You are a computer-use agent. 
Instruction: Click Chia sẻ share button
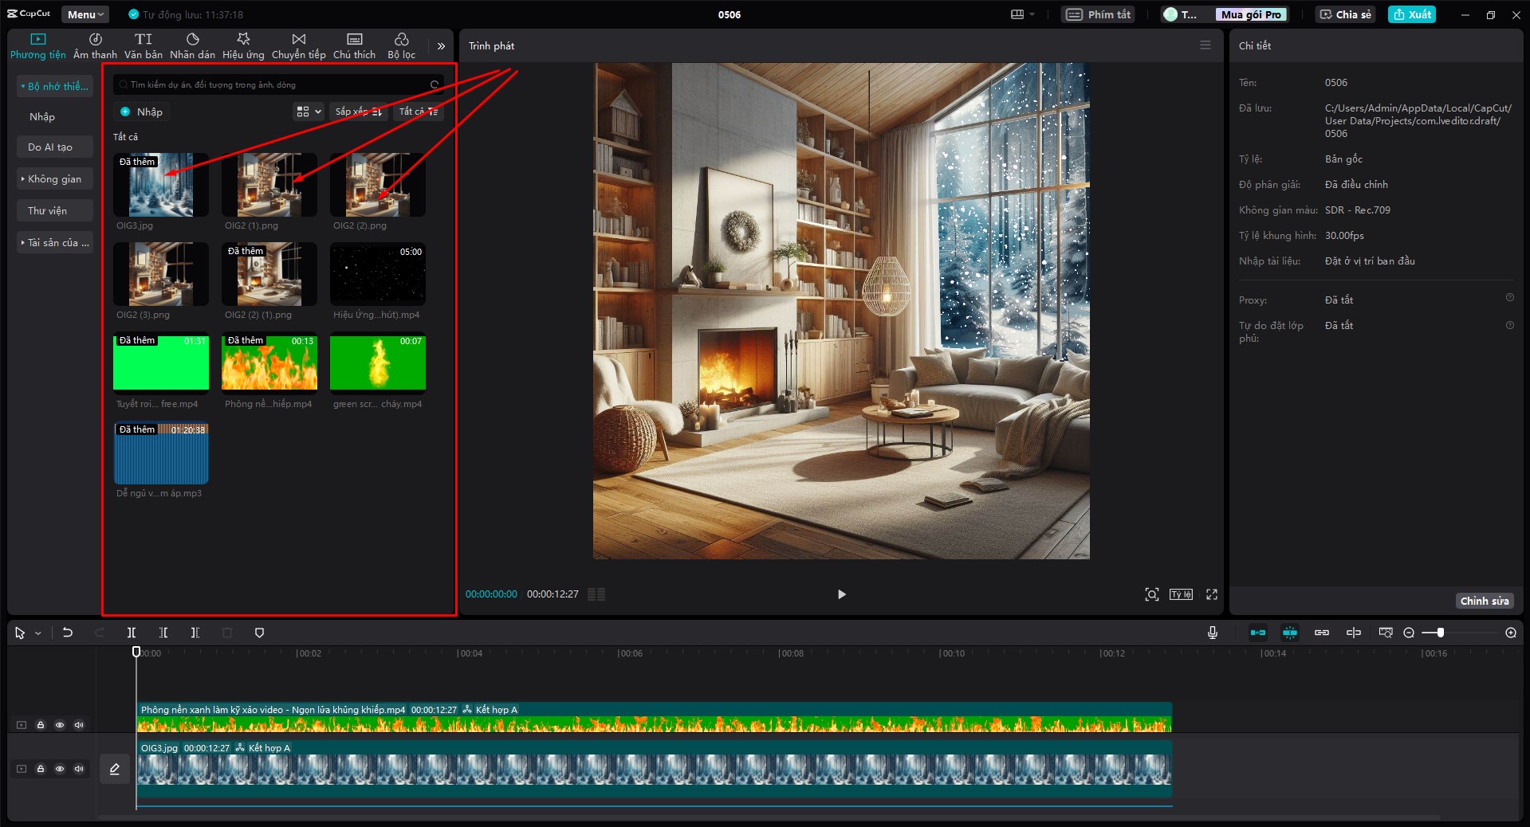[1346, 14]
